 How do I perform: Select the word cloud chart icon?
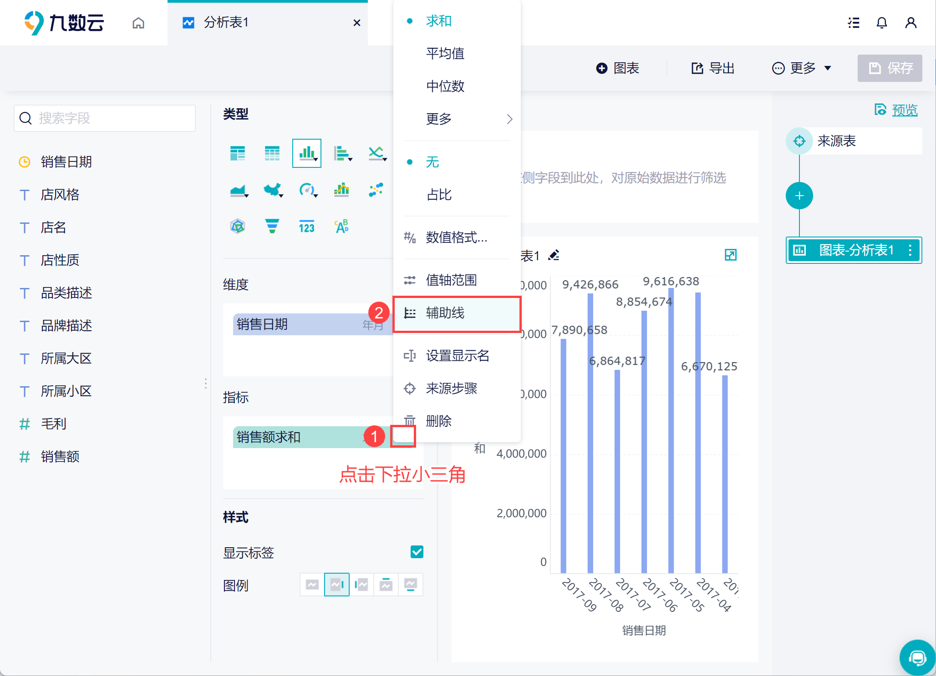341,226
